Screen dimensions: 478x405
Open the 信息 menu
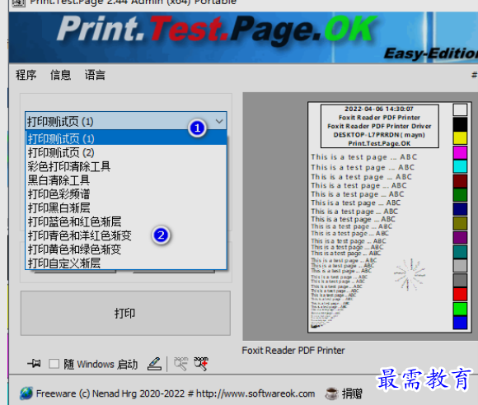tap(60, 75)
